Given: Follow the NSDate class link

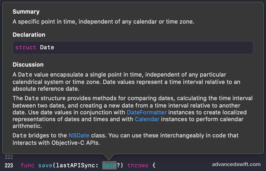Looking at the screenshot, I should (x=79, y=135).
